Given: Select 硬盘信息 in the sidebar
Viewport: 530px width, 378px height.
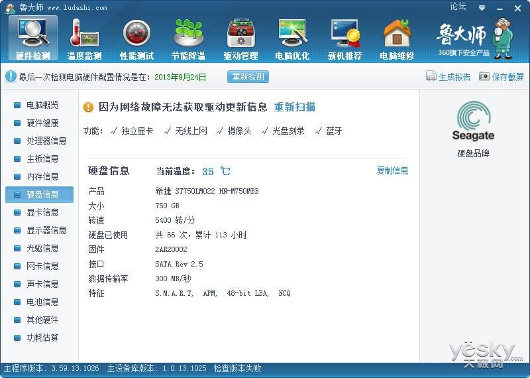Looking at the screenshot, I should [x=40, y=194].
